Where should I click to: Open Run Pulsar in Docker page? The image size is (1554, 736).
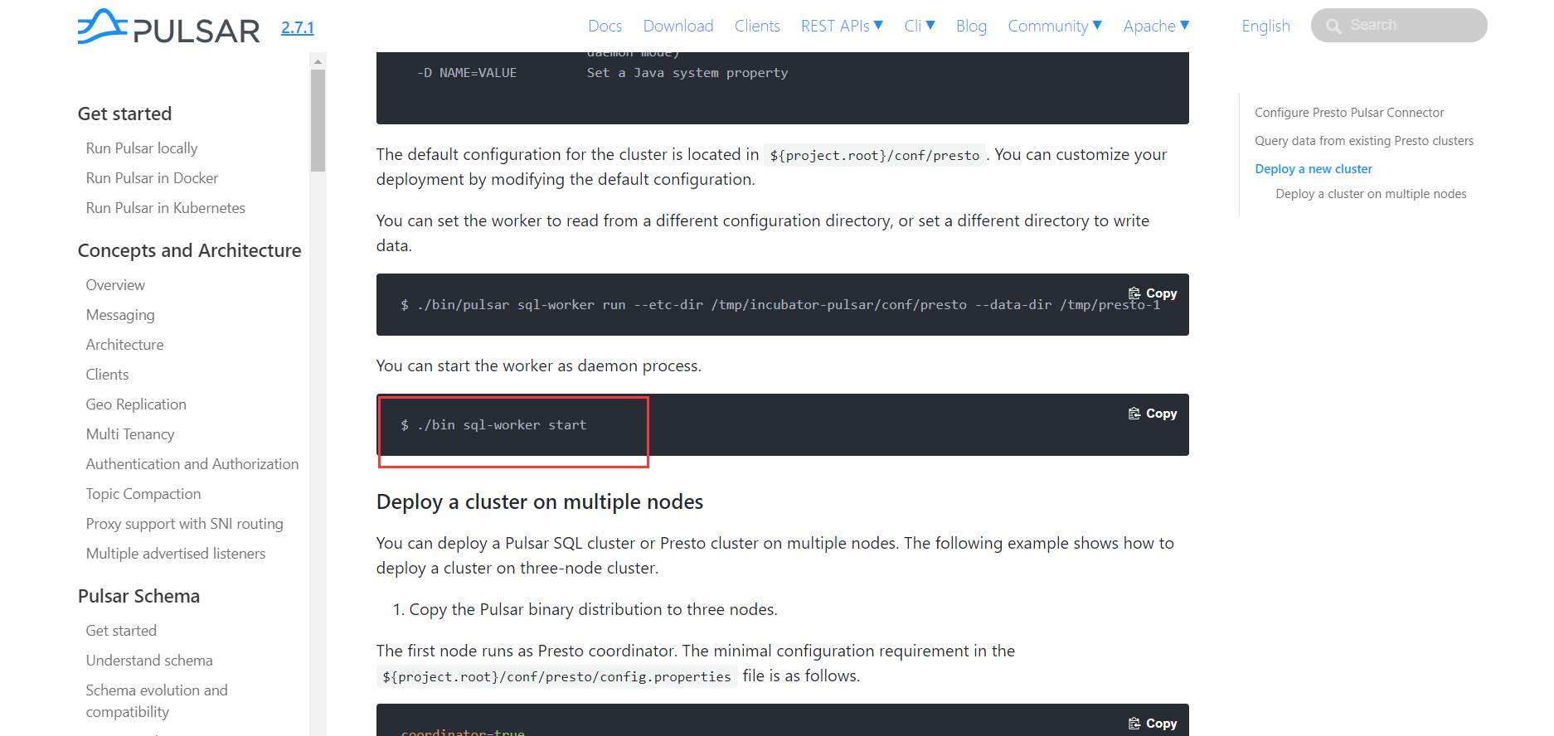[152, 178]
